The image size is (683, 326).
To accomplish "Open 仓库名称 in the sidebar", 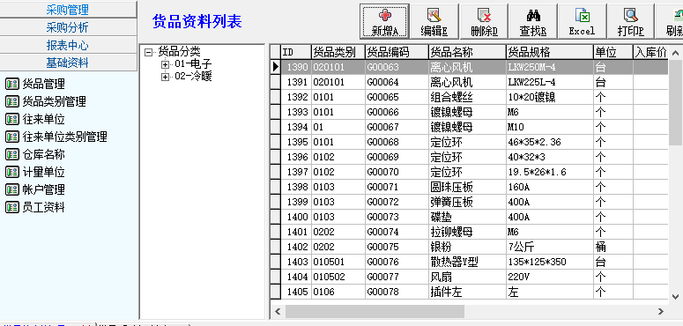I will coord(35,154).
